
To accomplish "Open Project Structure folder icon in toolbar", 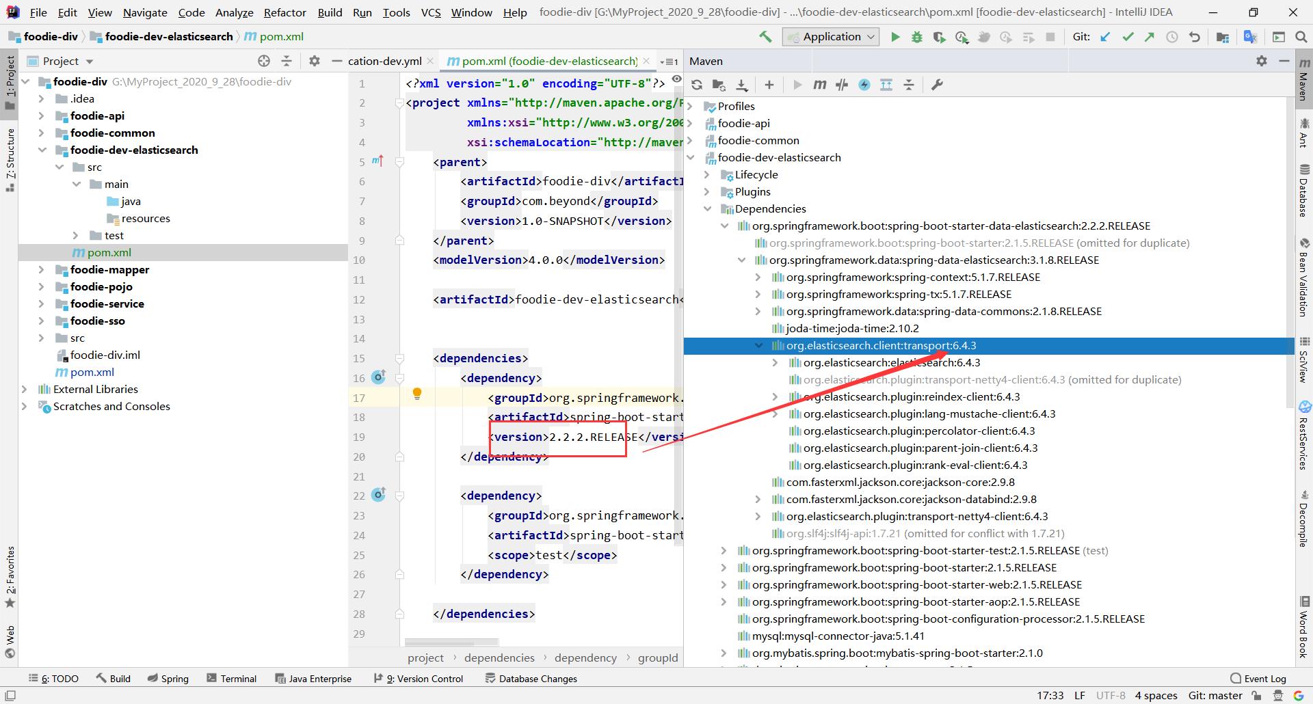I will point(1223,37).
